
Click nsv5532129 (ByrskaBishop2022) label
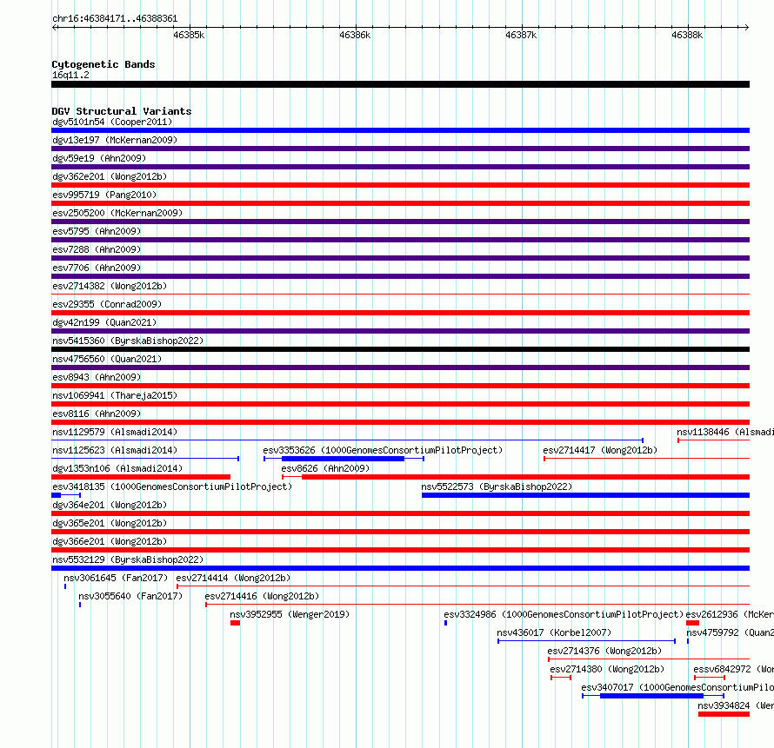coord(128,559)
